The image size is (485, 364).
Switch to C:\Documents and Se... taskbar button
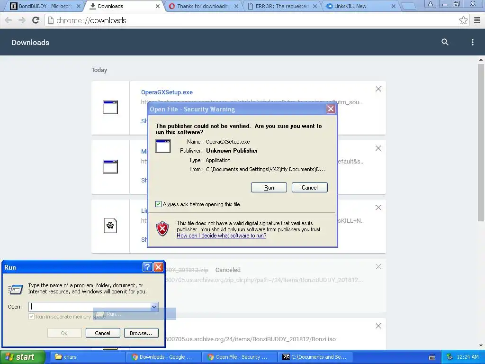coord(315,357)
